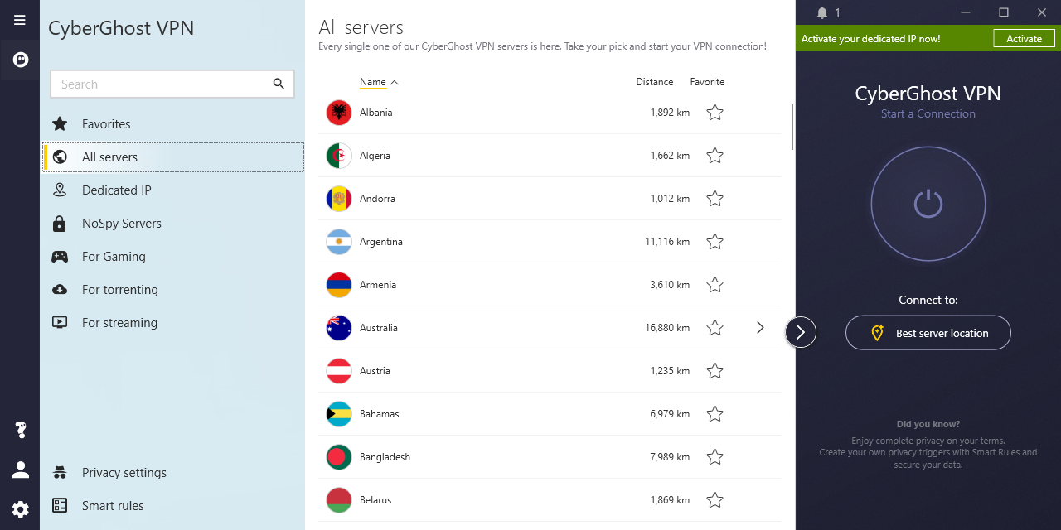Mark Argentina as a favorite server
Viewport: 1061px width, 530px height.
pyautogui.click(x=715, y=241)
